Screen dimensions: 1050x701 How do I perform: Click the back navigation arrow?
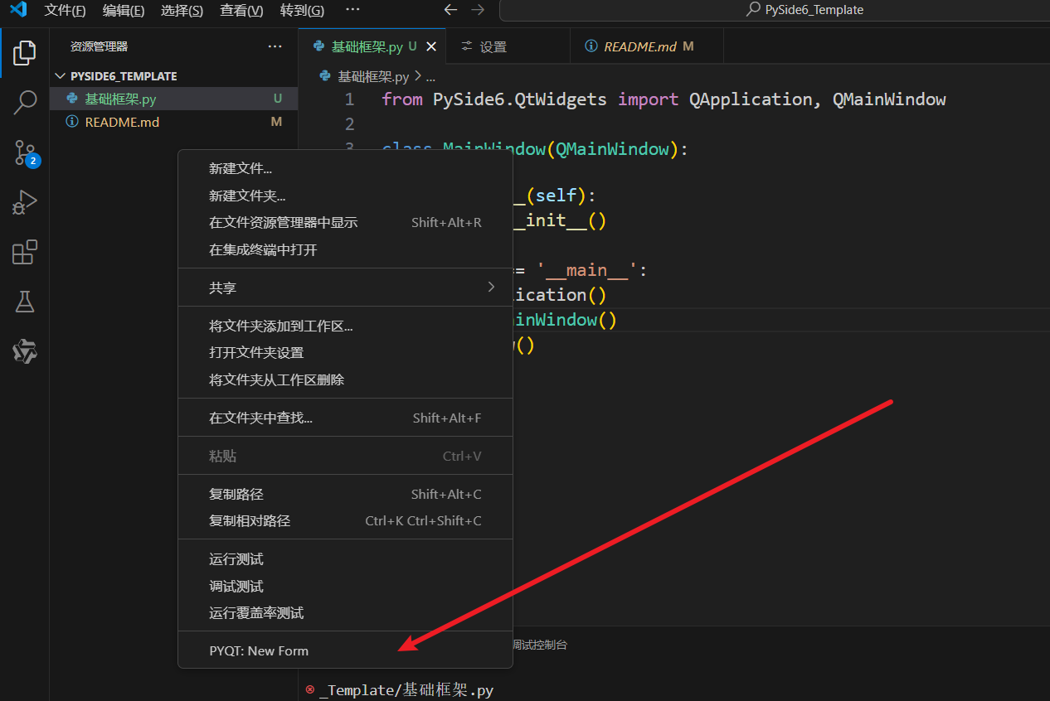450,10
